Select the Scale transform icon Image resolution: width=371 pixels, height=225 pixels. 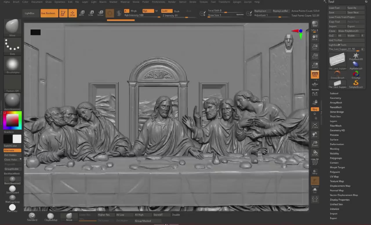pyautogui.click(x=91, y=13)
